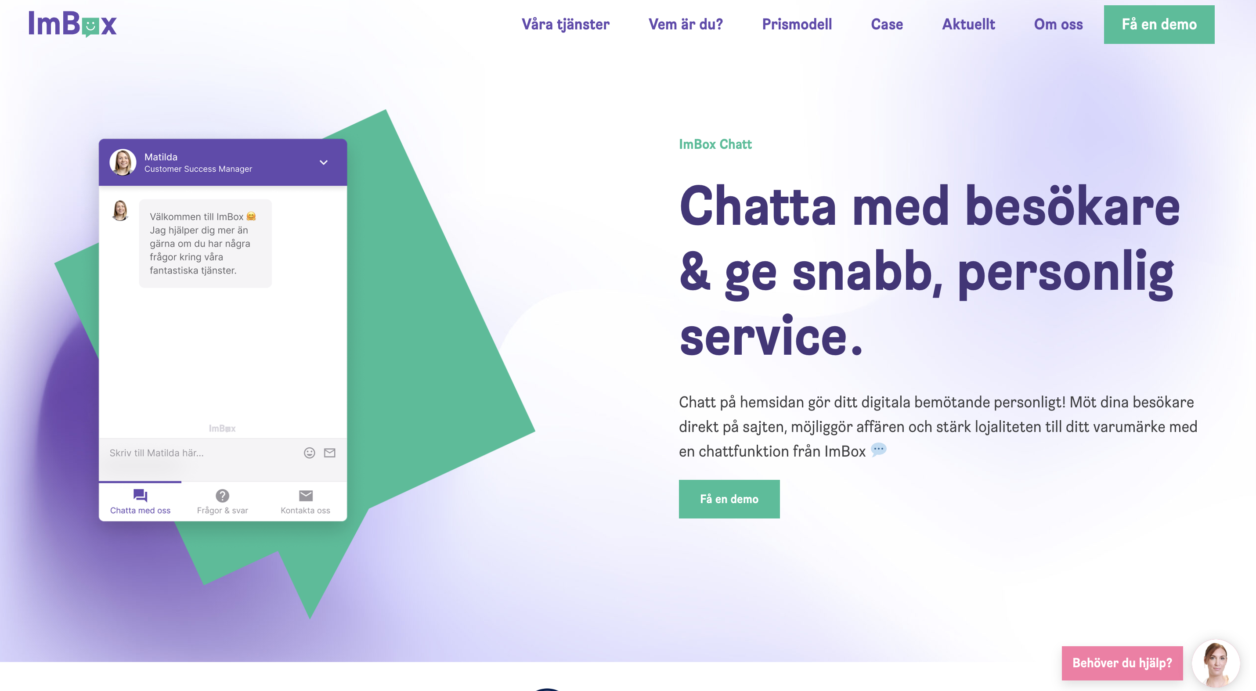Click the 'Aktuellt' navigation link
1256x691 pixels.
(967, 24)
